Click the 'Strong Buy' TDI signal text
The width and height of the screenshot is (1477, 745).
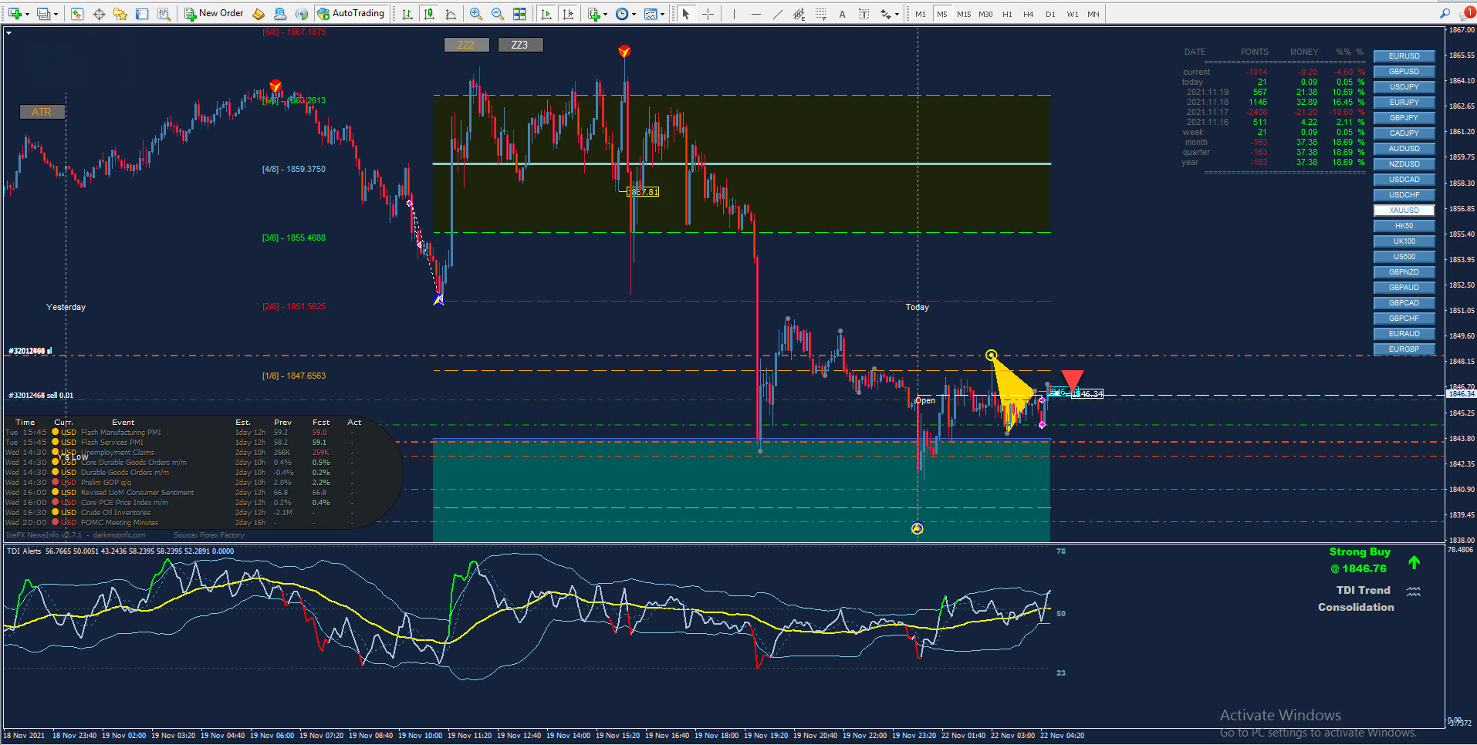click(x=1360, y=551)
